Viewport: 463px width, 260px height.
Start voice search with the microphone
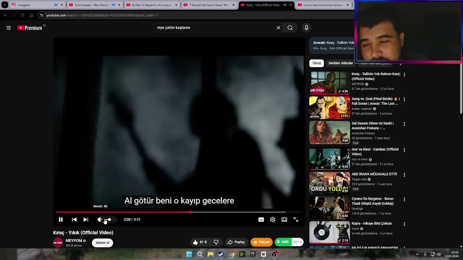click(x=306, y=28)
